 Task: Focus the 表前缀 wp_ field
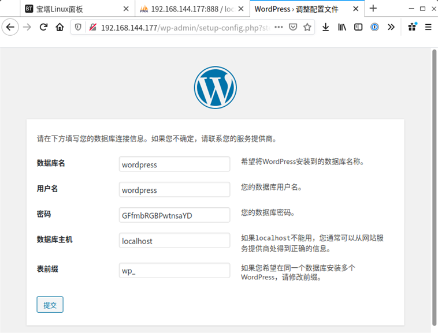[175, 270]
